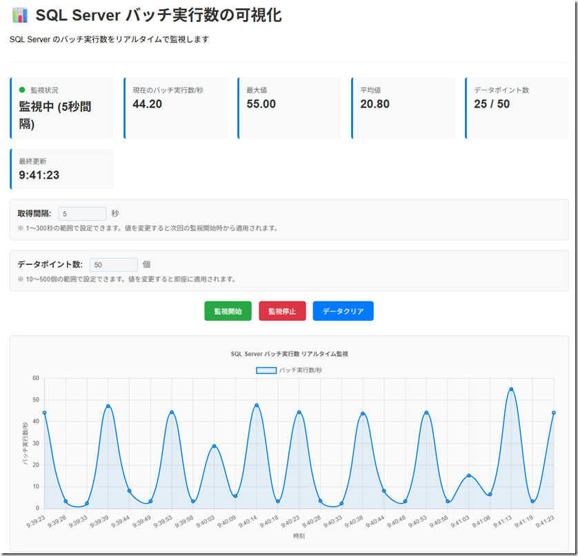Click the data point count 25 / 50
The width and height of the screenshot is (578, 556).
point(492,104)
